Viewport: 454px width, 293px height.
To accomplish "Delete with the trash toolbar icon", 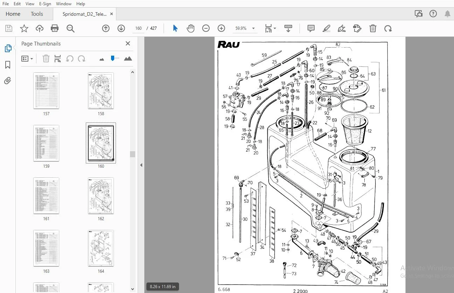I will (373, 28).
